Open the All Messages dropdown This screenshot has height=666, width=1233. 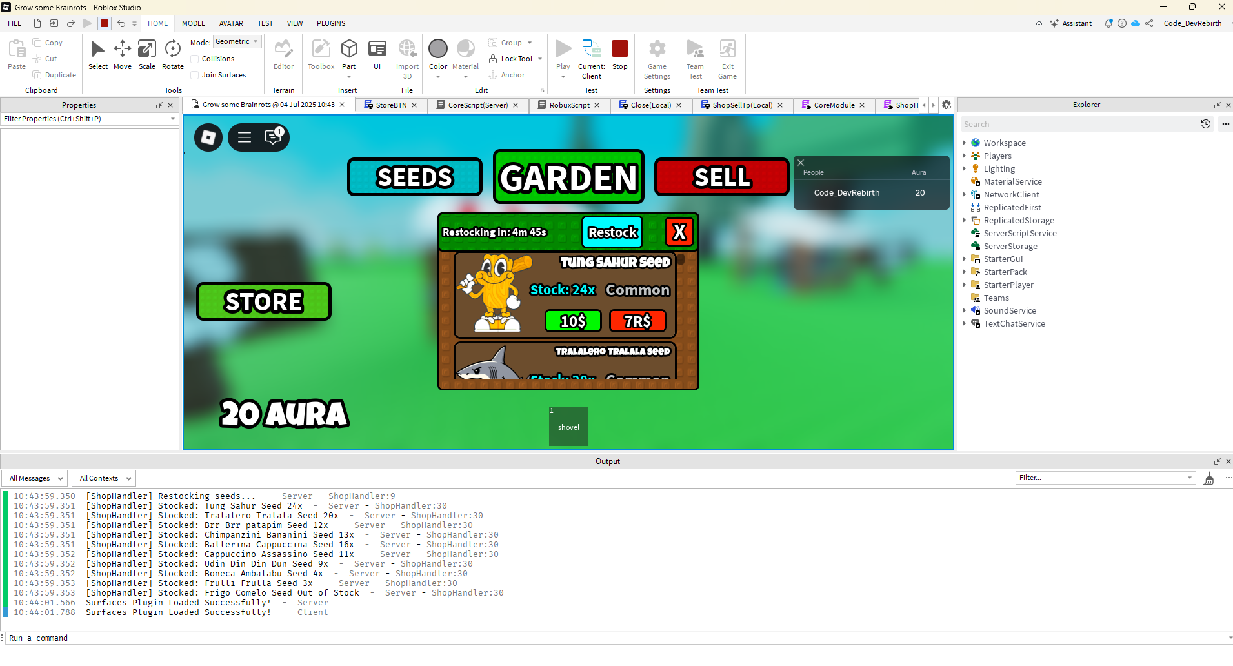(35, 478)
